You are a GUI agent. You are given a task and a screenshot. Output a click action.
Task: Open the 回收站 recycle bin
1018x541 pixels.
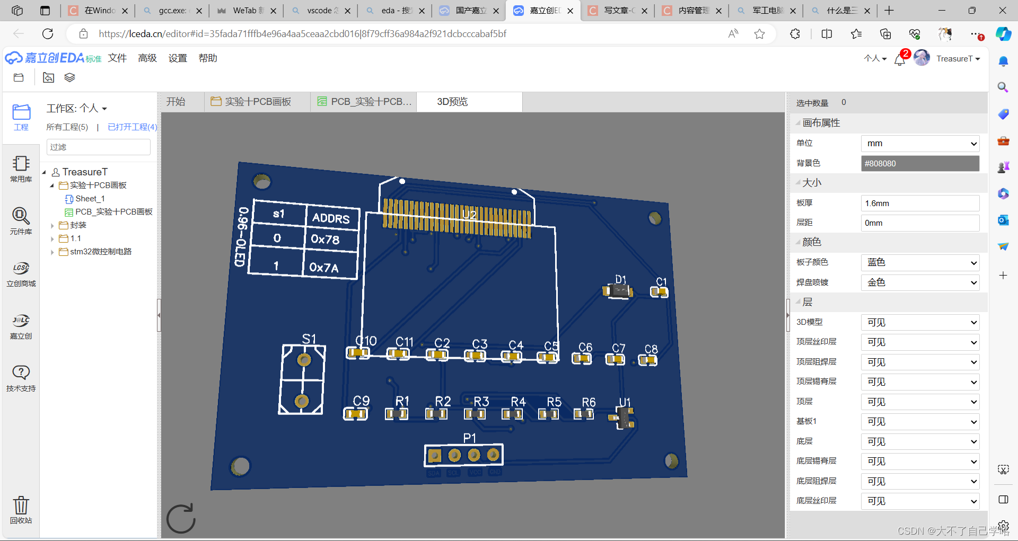pos(21,510)
